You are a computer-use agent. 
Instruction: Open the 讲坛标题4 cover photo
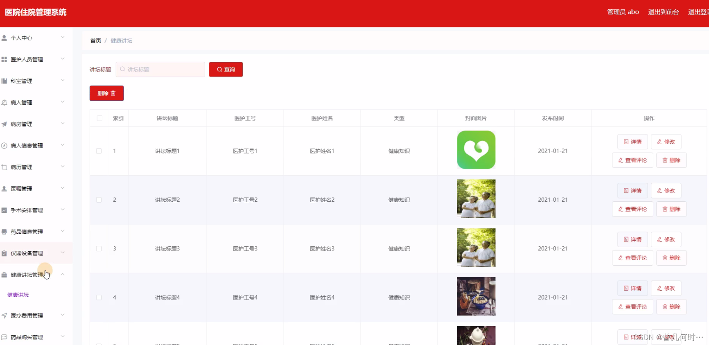click(476, 296)
